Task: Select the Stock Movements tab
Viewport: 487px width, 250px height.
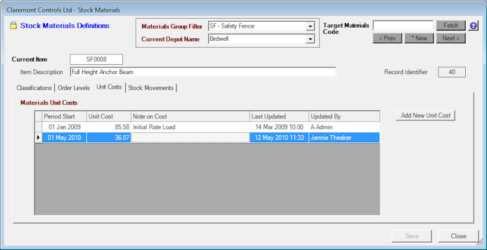Action: (151, 88)
